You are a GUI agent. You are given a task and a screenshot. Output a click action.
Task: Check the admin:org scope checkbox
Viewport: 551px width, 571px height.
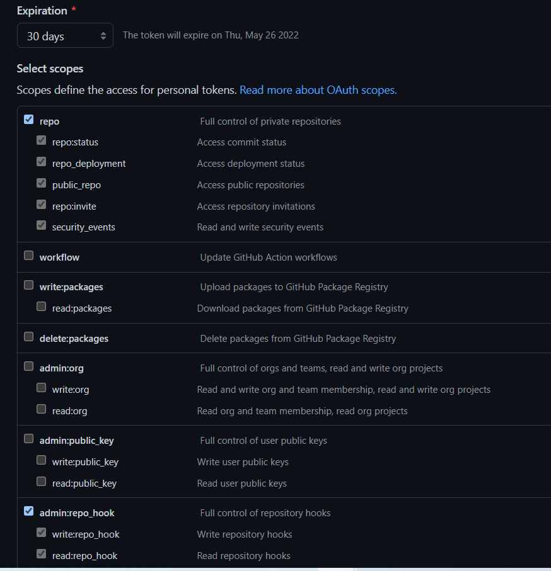pos(29,366)
